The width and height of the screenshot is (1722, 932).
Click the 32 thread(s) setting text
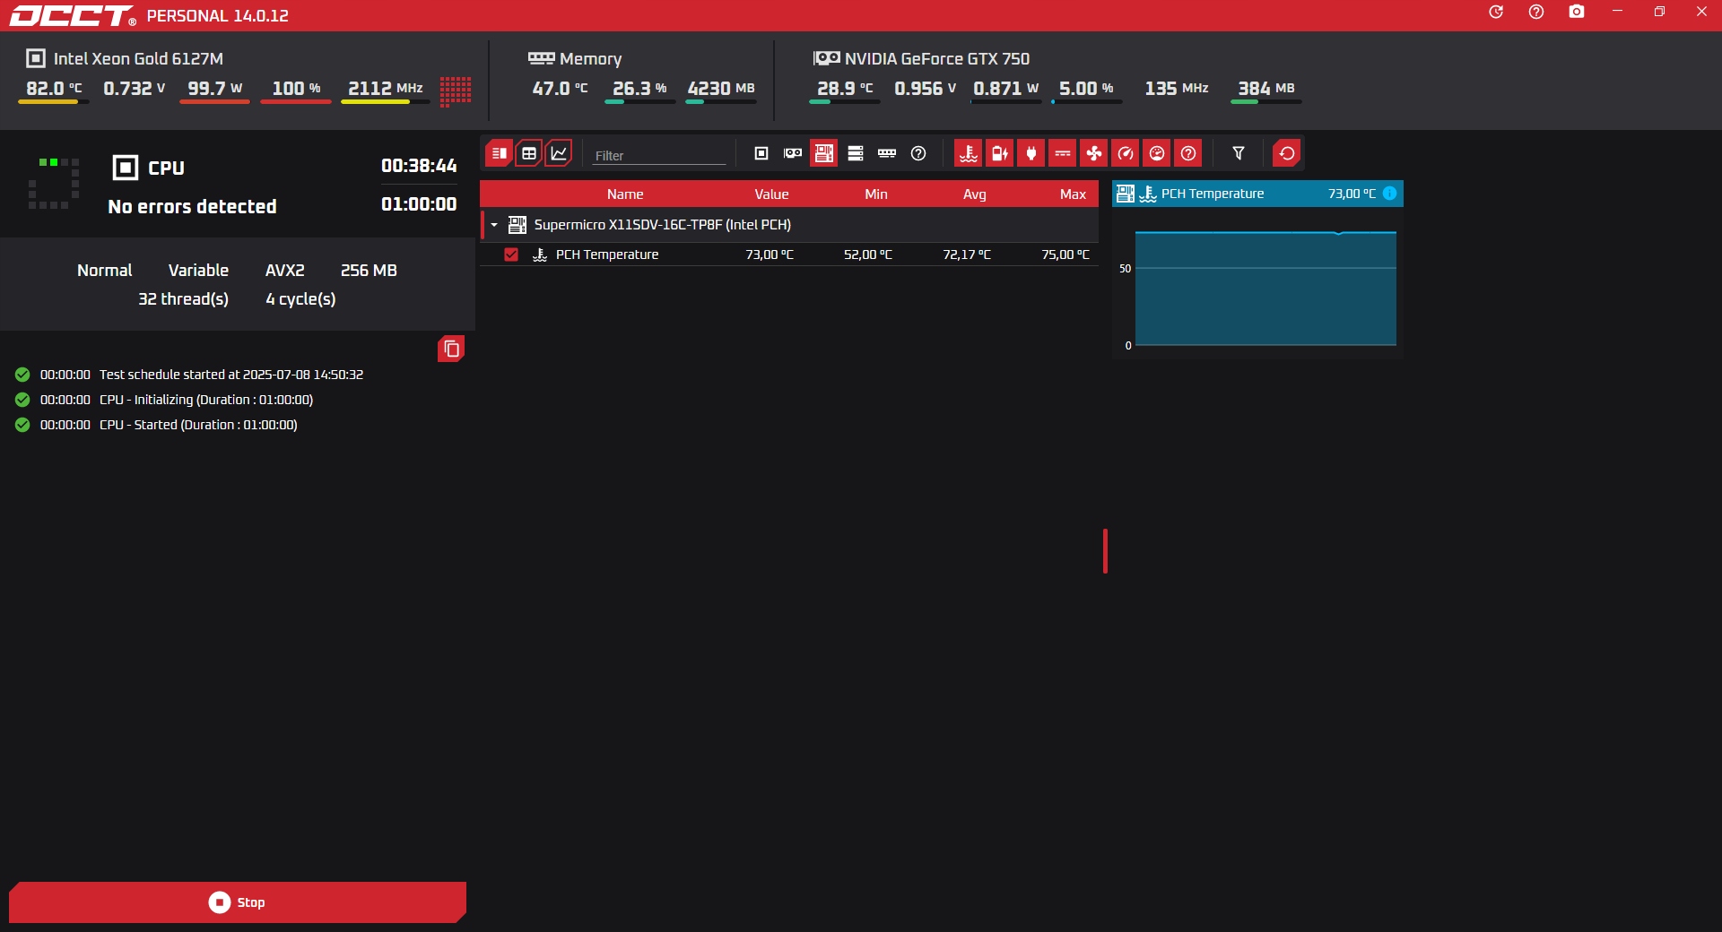coord(183,299)
